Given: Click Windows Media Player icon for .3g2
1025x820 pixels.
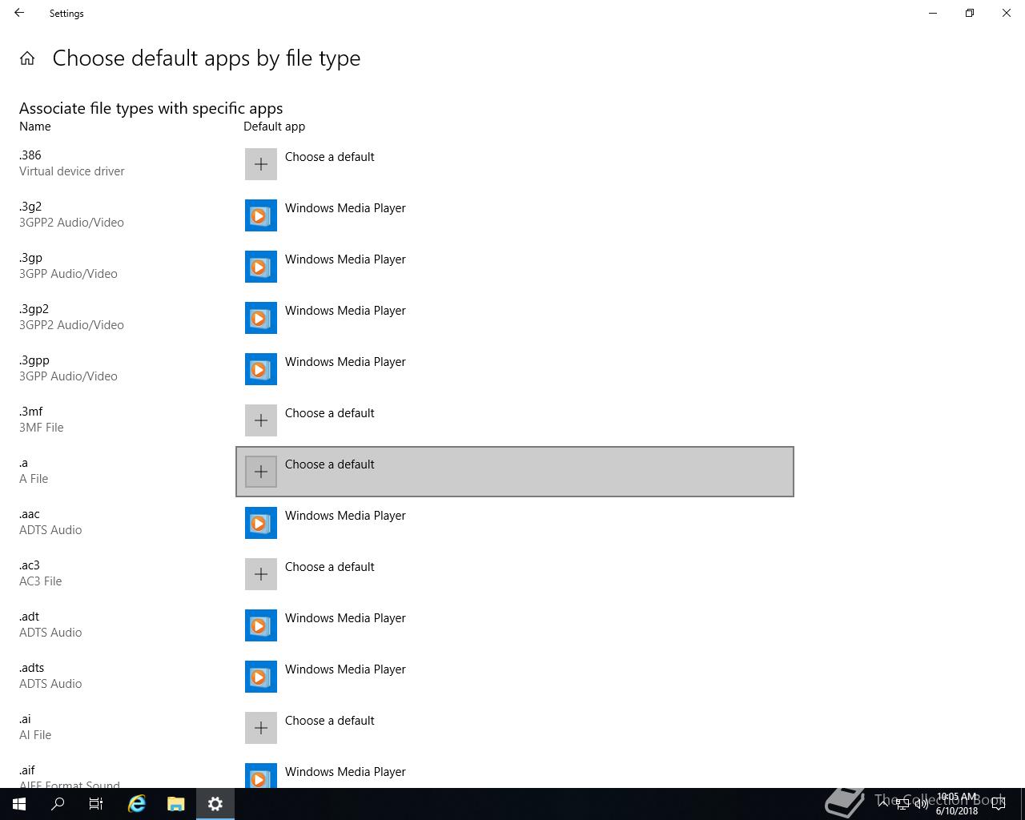Looking at the screenshot, I should pos(261,215).
